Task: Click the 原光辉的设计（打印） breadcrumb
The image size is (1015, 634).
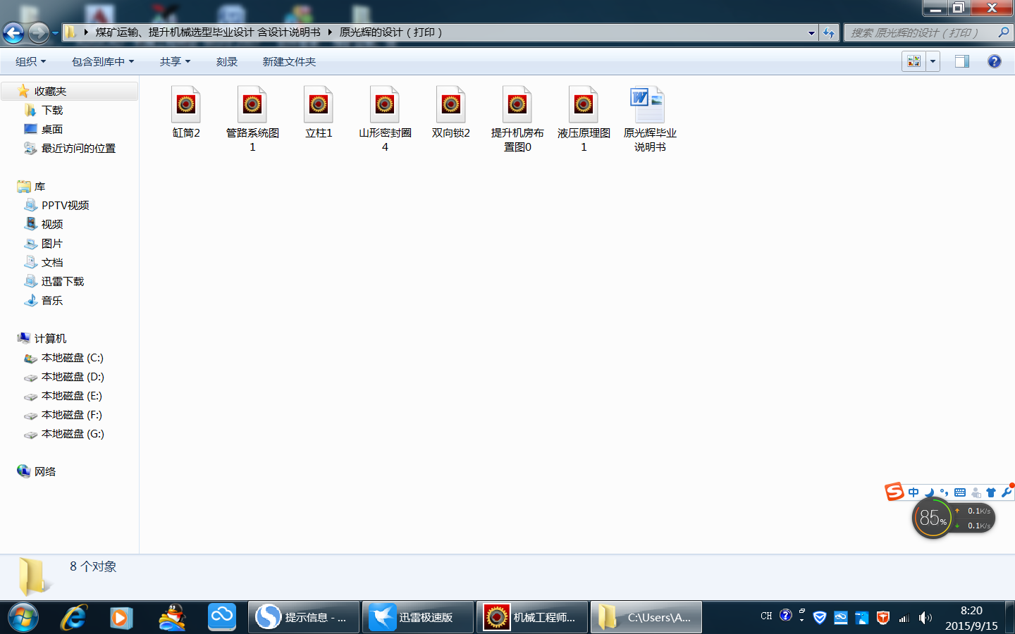Action: pyautogui.click(x=391, y=32)
